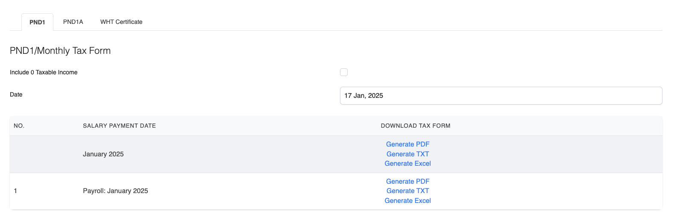The width and height of the screenshot is (674, 217).
Task: Click the DOWNLOAD TAX FORM column header
Action: [x=415, y=126]
